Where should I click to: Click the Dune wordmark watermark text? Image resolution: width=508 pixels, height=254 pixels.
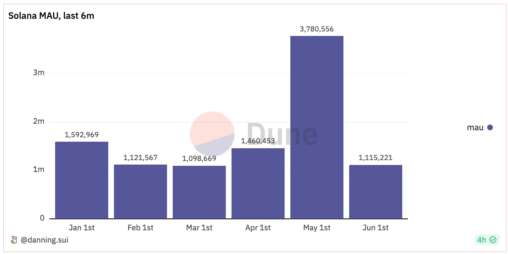point(282,134)
